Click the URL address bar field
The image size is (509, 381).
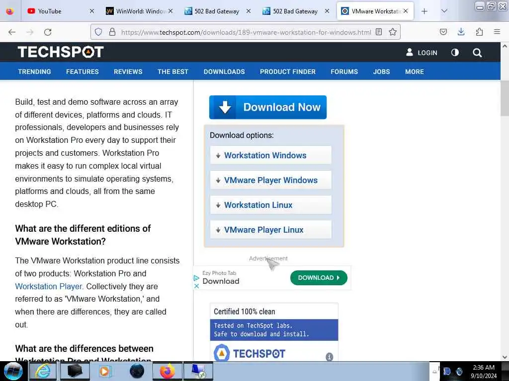[246, 32]
